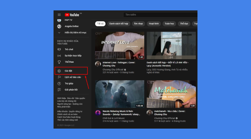The width and height of the screenshot is (251, 139).
Task: Open 'Người sáng tạo' footer link
Action: coord(64,104)
